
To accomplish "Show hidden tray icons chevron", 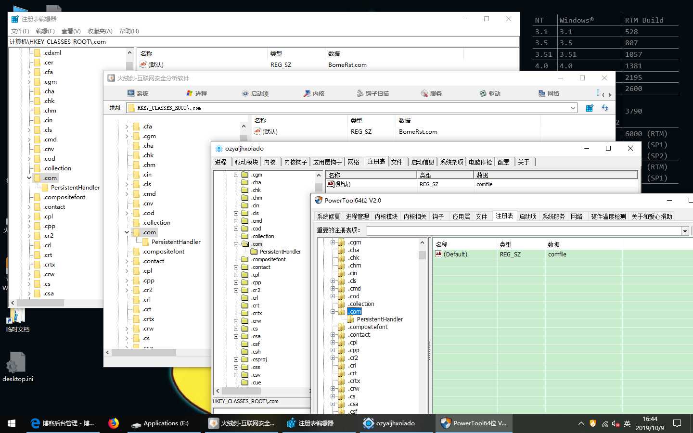I will (x=581, y=423).
